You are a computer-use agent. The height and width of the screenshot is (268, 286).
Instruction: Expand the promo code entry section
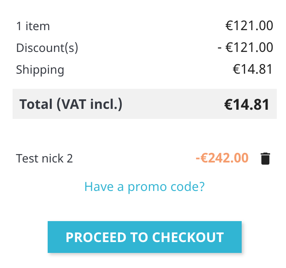coord(144,186)
